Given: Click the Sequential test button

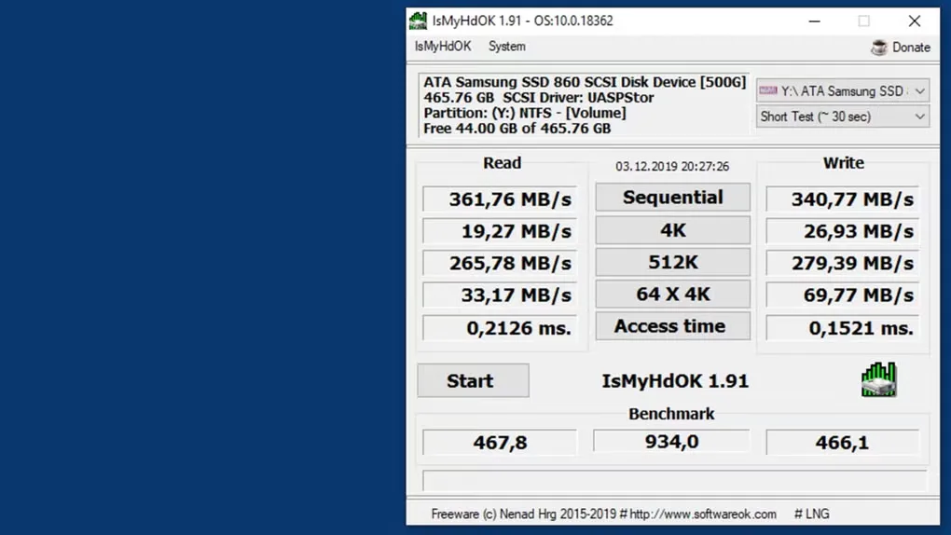Looking at the screenshot, I should pyautogui.click(x=672, y=198).
